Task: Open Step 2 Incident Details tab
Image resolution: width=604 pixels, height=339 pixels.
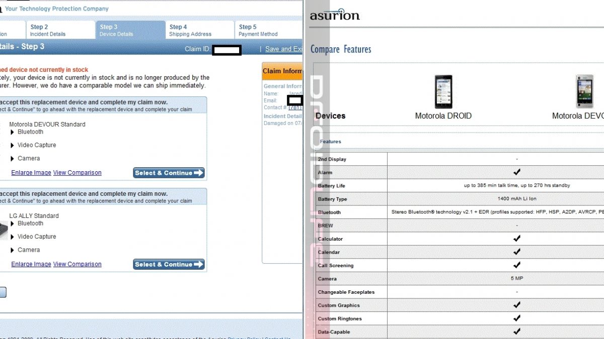Action: (x=60, y=30)
